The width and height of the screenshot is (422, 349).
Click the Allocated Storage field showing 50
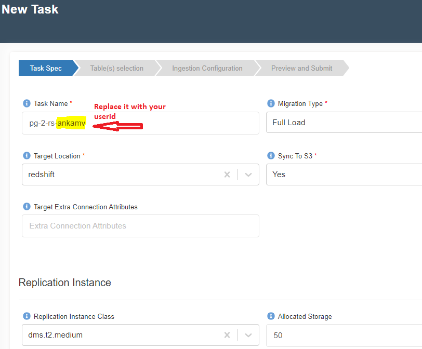[x=344, y=335]
